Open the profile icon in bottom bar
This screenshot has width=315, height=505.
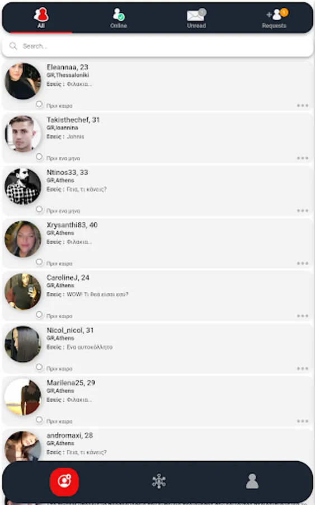click(252, 481)
